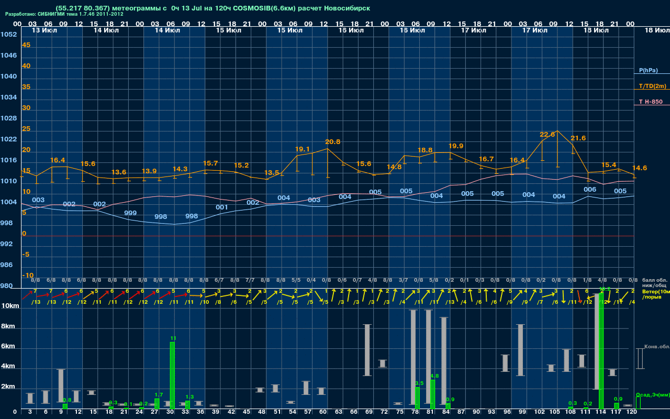670x419 pixels.
Task: Click hour 120 on the bottom axis
Action: [632, 412]
